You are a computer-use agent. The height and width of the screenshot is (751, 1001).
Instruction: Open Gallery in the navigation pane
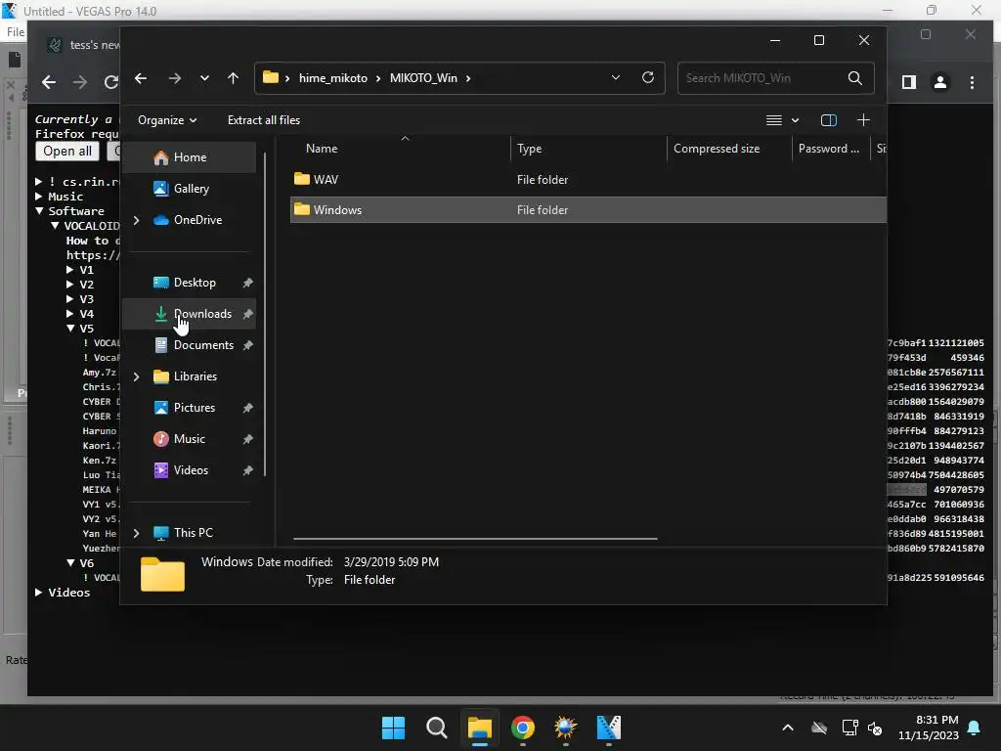pos(190,189)
